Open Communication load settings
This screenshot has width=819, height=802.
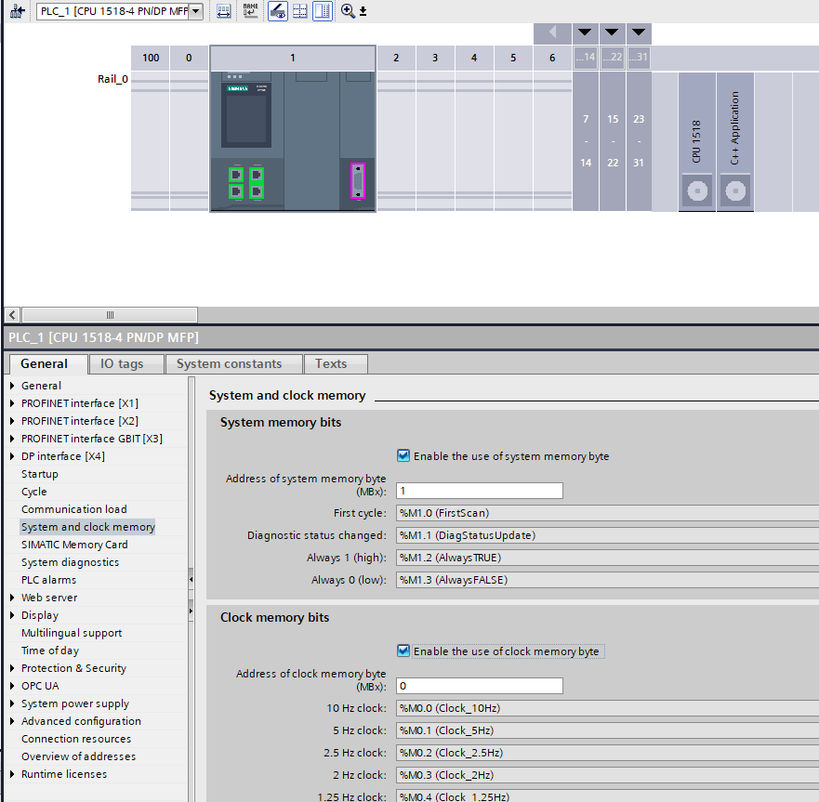(74, 509)
